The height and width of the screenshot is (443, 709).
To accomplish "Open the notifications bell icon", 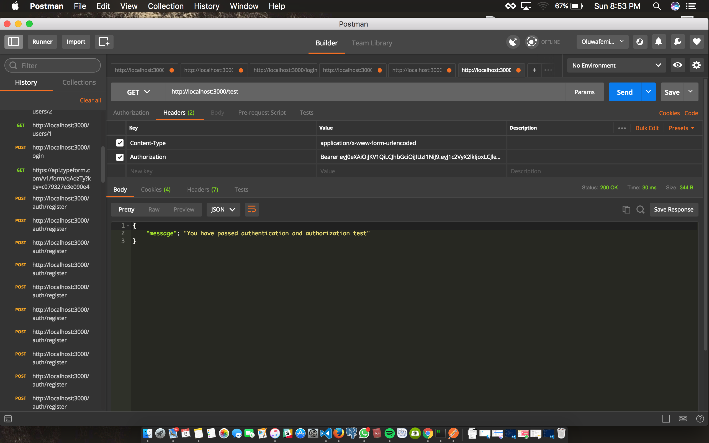I will pos(658,42).
